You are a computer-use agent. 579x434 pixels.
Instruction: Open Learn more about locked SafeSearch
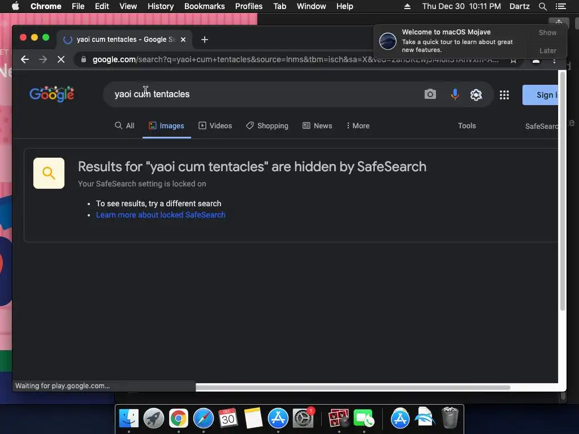pos(161,215)
